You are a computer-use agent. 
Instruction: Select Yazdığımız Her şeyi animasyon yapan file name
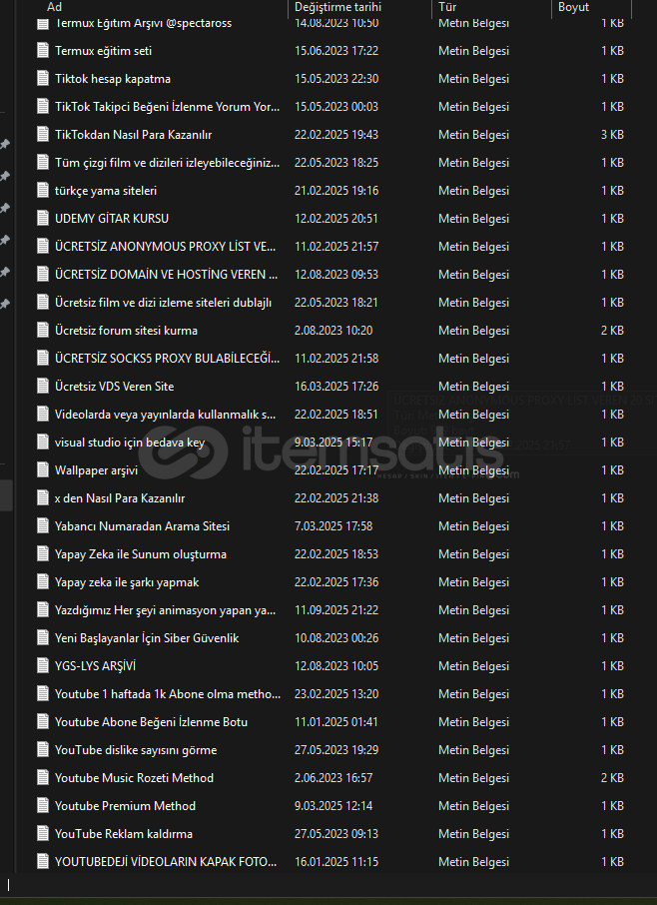165,610
